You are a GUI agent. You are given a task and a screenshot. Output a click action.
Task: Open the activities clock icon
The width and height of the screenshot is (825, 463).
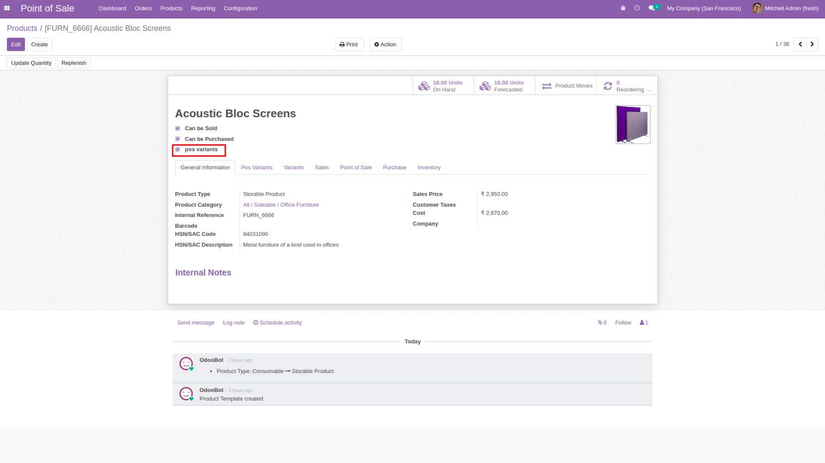[x=637, y=8]
